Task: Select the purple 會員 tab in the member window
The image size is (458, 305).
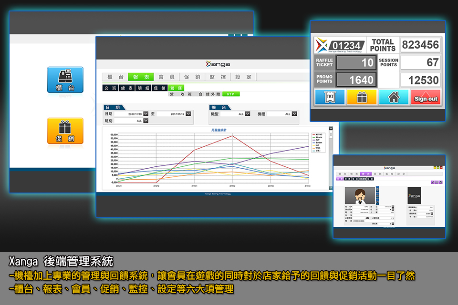Action: click(x=366, y=173)
